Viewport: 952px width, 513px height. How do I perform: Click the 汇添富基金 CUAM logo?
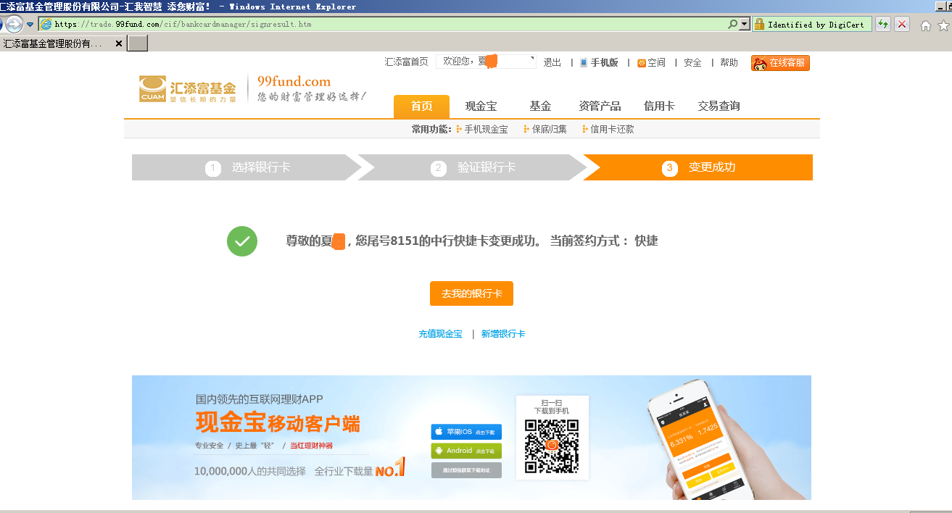coord(188,89)
